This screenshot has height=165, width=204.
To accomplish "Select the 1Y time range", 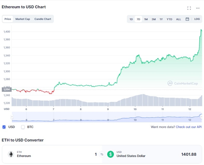I will 161,19.
